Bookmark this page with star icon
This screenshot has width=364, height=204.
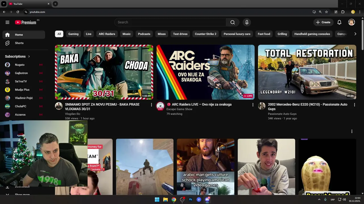[326, 12]
